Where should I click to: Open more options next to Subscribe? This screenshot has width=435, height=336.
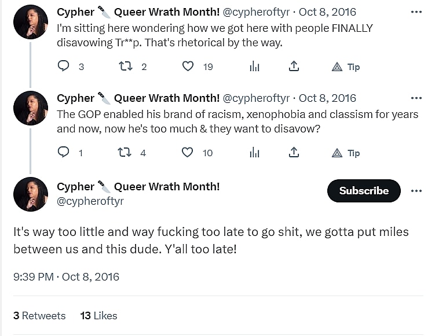416,191
